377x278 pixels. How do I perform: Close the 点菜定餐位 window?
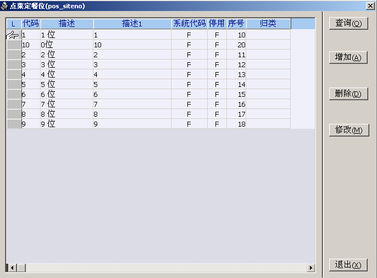[370, 6]
